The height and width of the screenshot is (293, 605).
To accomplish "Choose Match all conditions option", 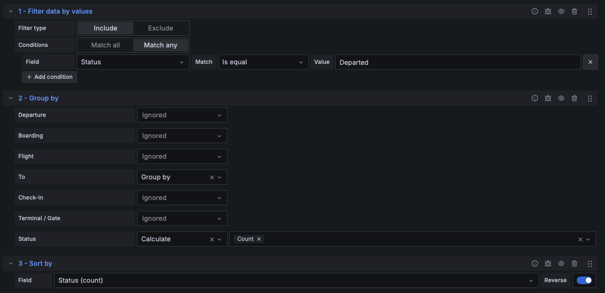I will click(105, 45).
